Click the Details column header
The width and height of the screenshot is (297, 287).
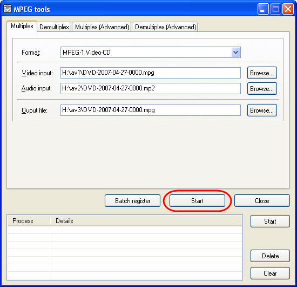pos(146,221)
